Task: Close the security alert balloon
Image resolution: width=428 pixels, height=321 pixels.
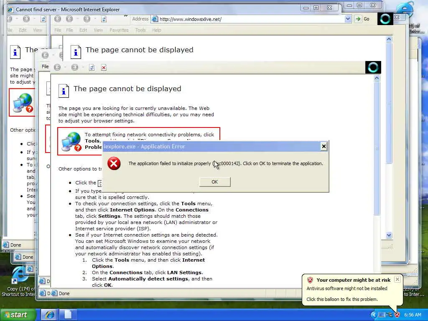Action: point(397,279)
